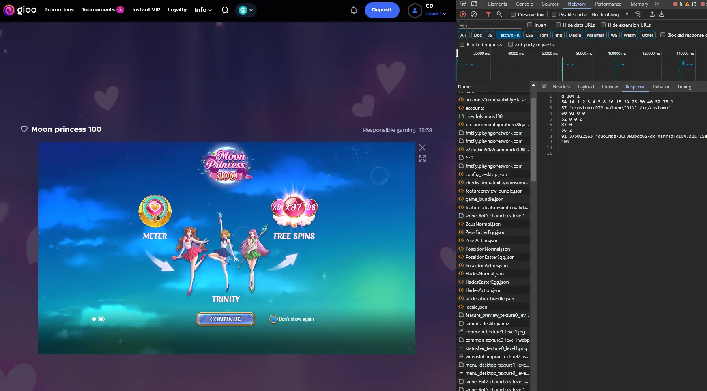
Task: Select Don't show again radio
Action: pos(273,319)
